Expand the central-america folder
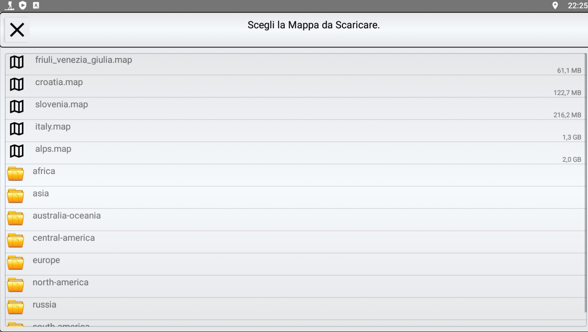 tap(296, 242)
